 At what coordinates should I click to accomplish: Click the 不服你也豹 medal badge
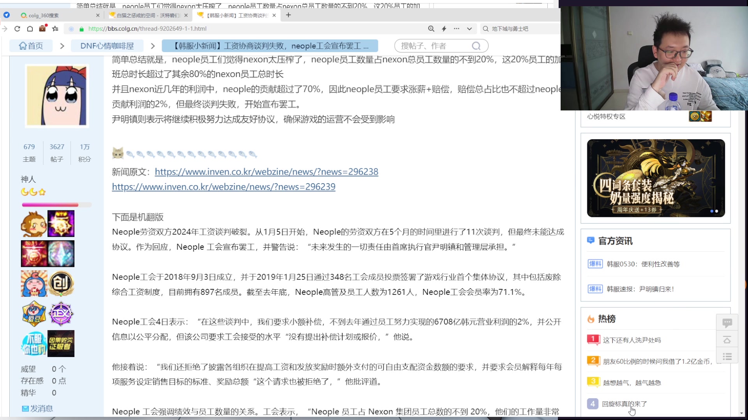34,343
